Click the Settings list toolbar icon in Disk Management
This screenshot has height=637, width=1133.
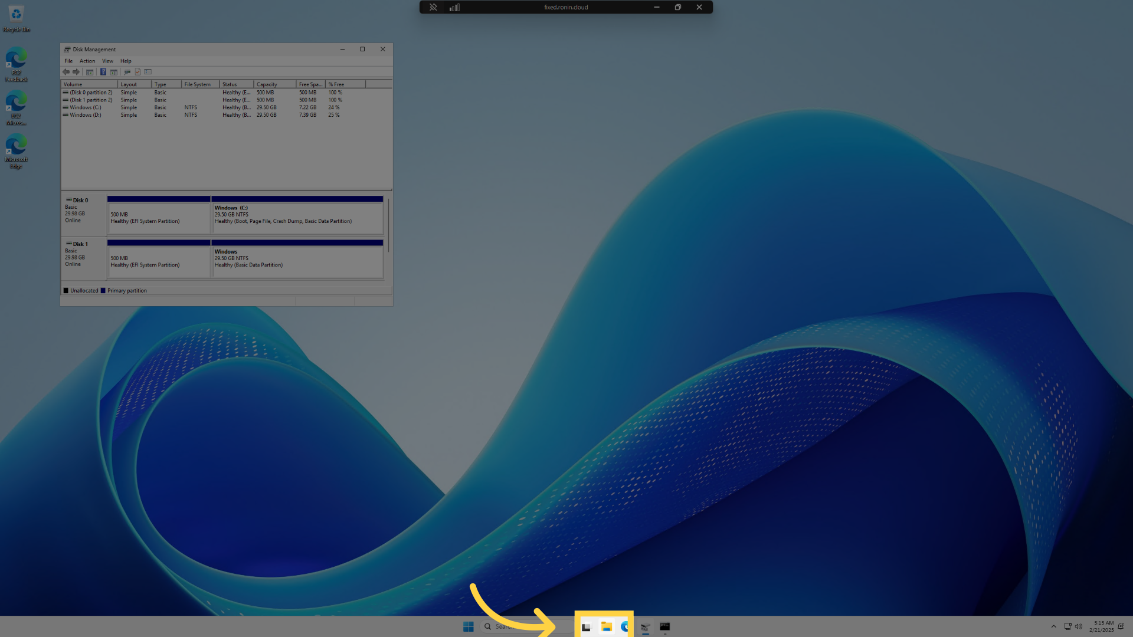[x=148, y=72]
